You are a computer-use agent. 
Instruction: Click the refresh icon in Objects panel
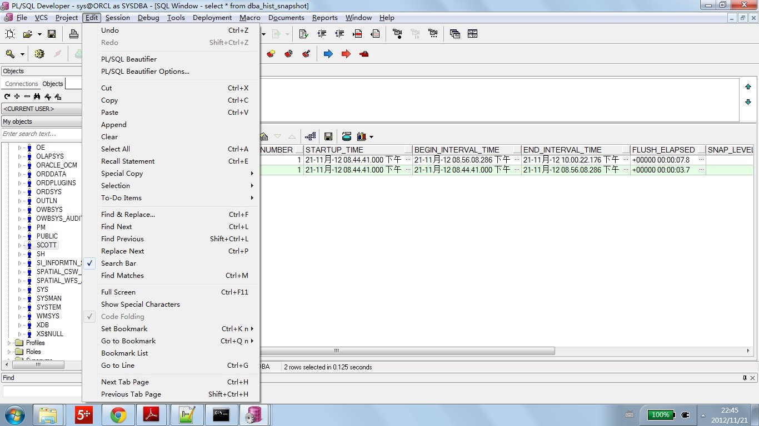tap(7, 97)
